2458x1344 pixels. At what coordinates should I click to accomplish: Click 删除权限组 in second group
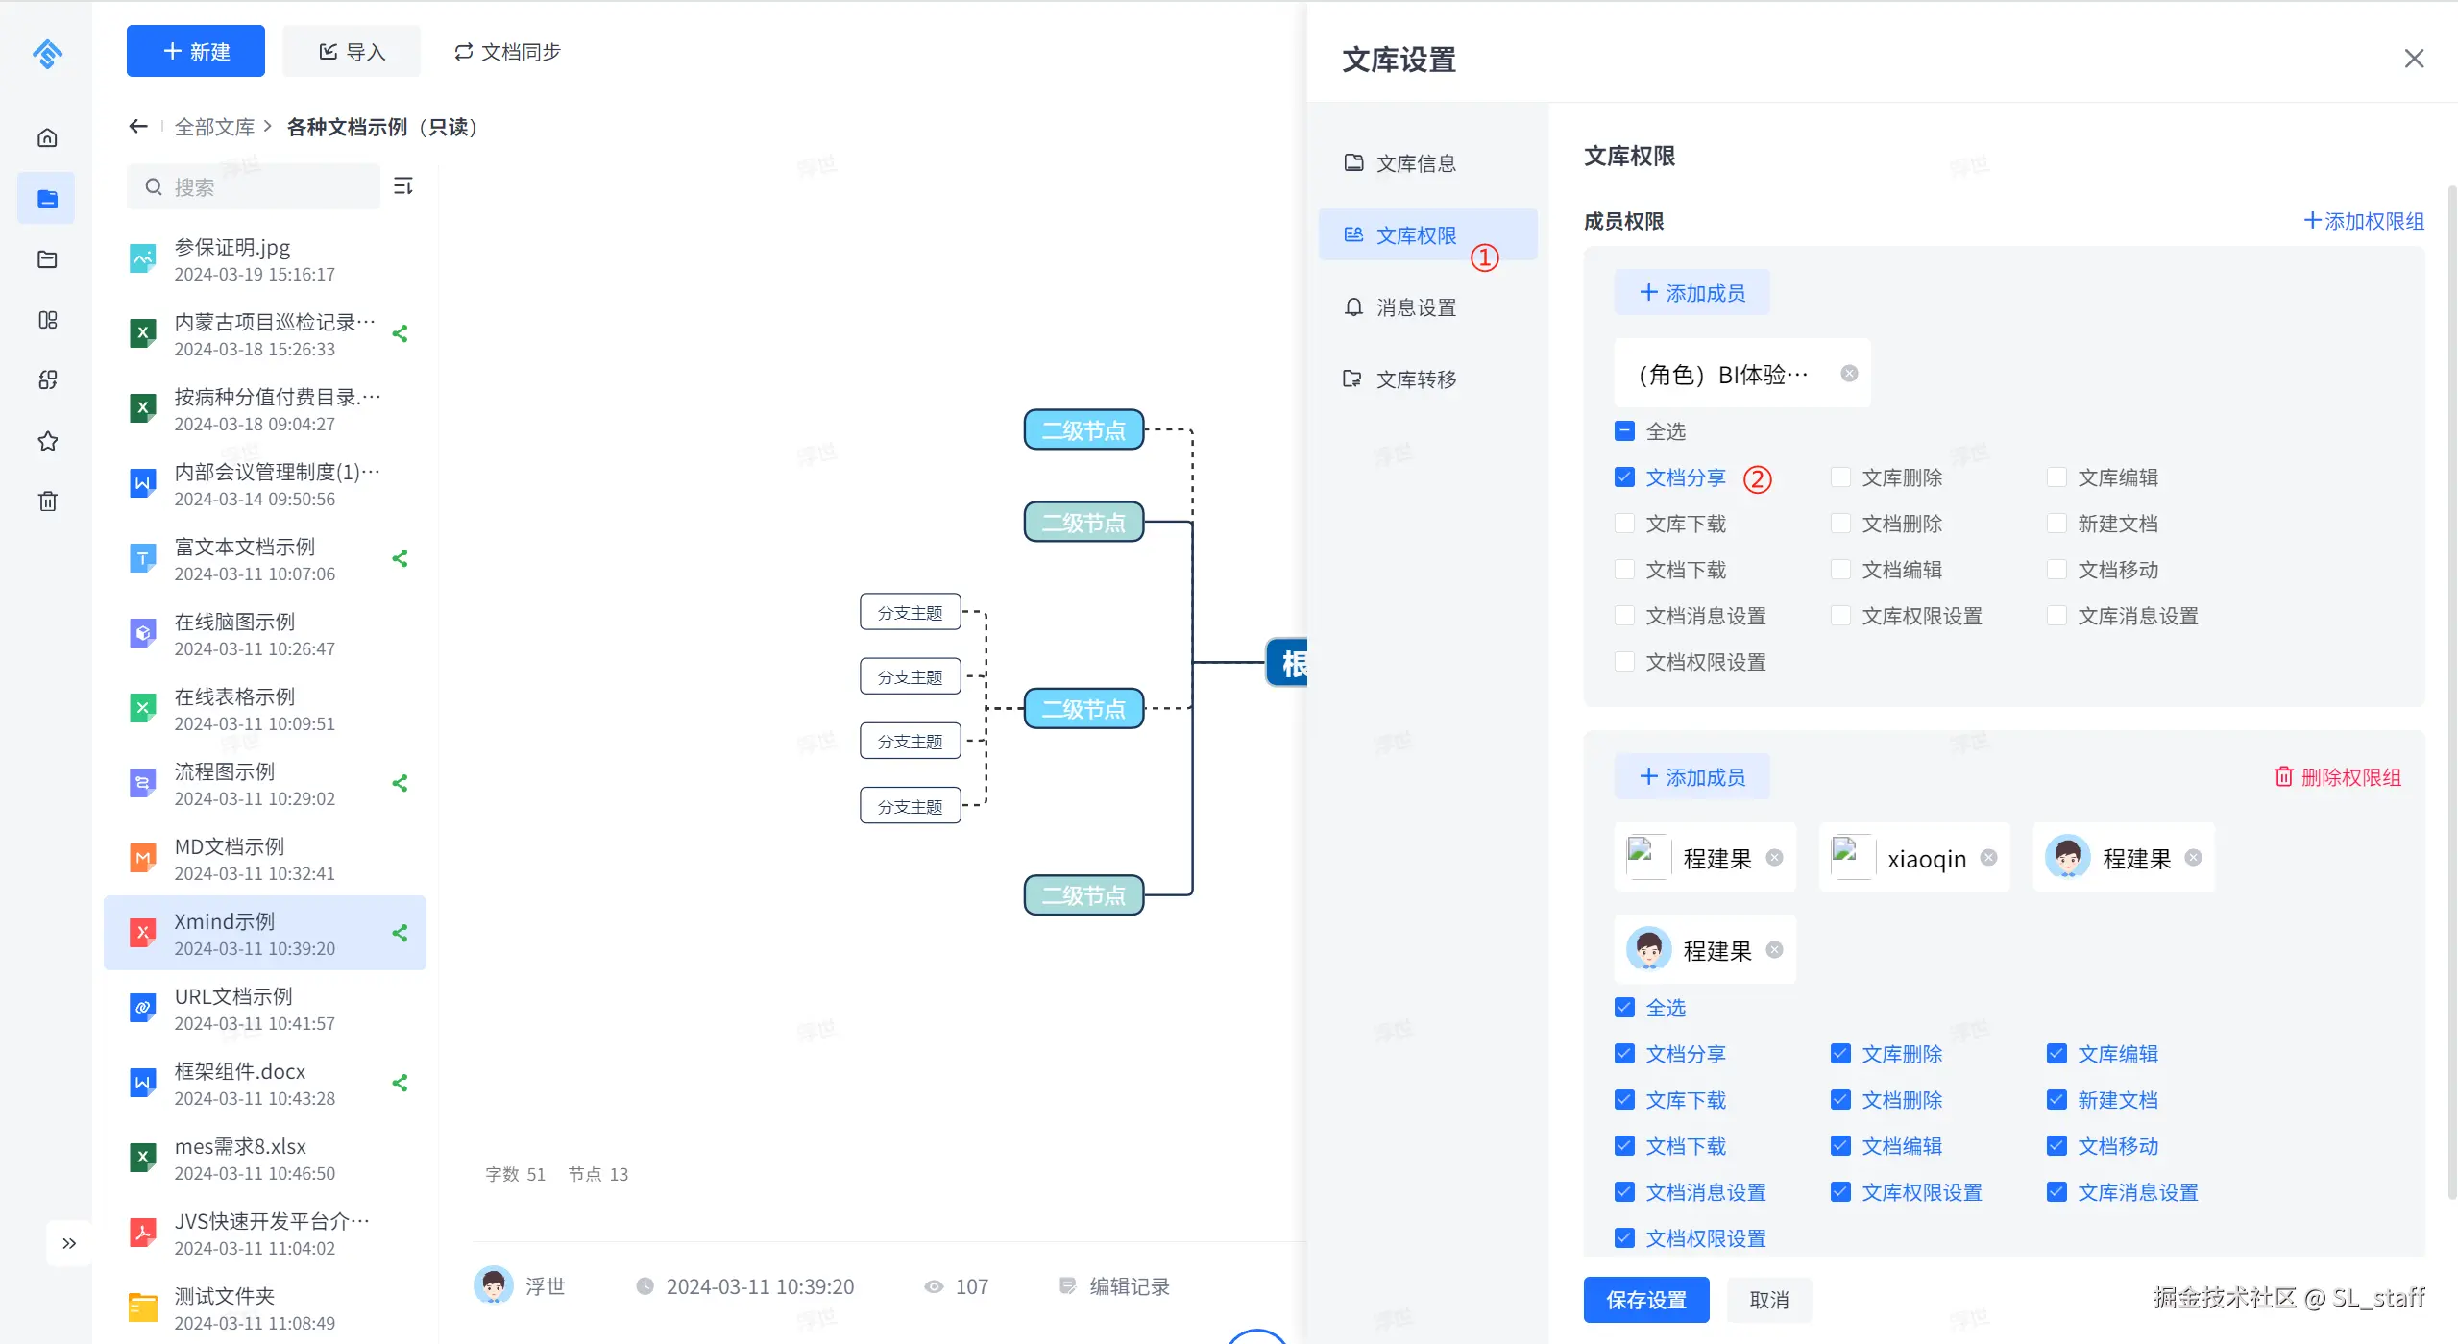[2337, 776]
